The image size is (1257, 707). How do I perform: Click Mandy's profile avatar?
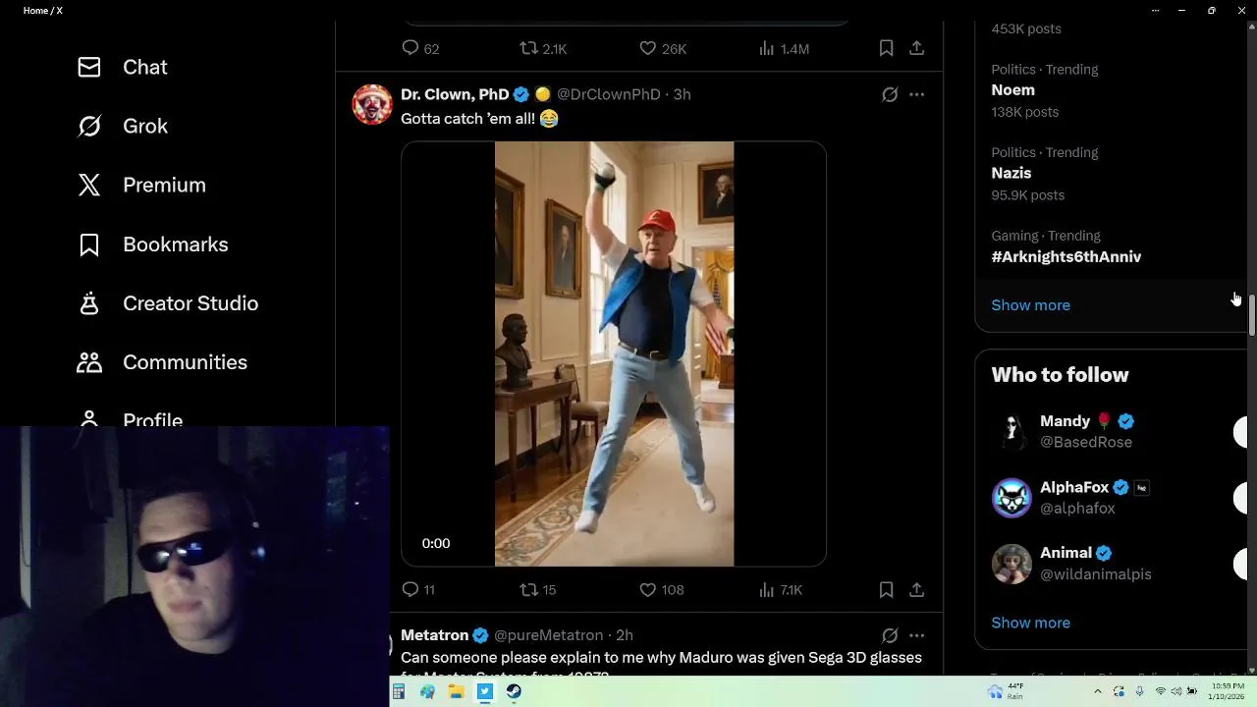1011,431
